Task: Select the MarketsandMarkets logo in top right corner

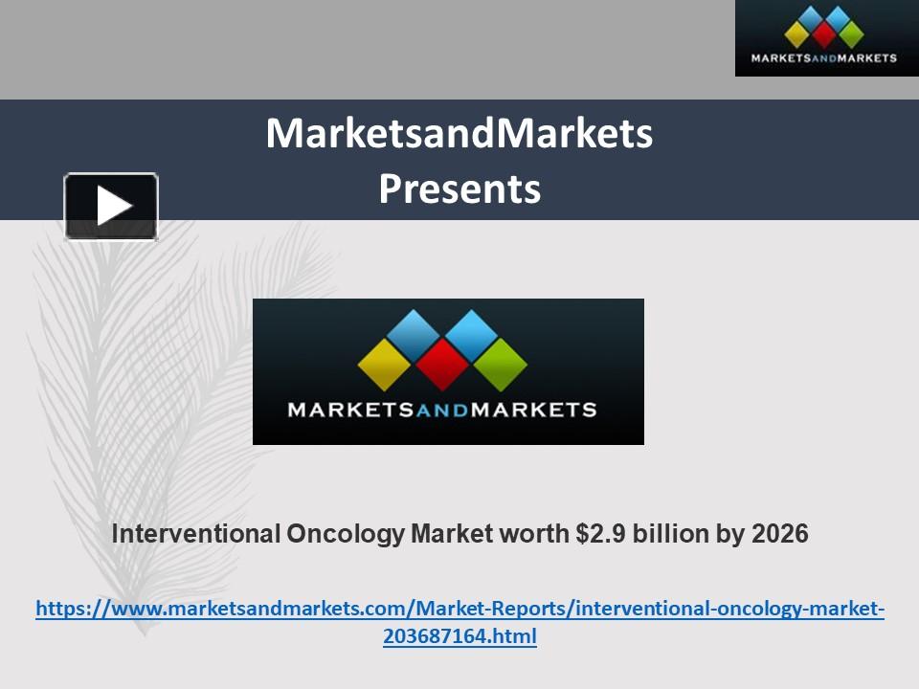Action: pyautogui.click(x=823, y=38)
